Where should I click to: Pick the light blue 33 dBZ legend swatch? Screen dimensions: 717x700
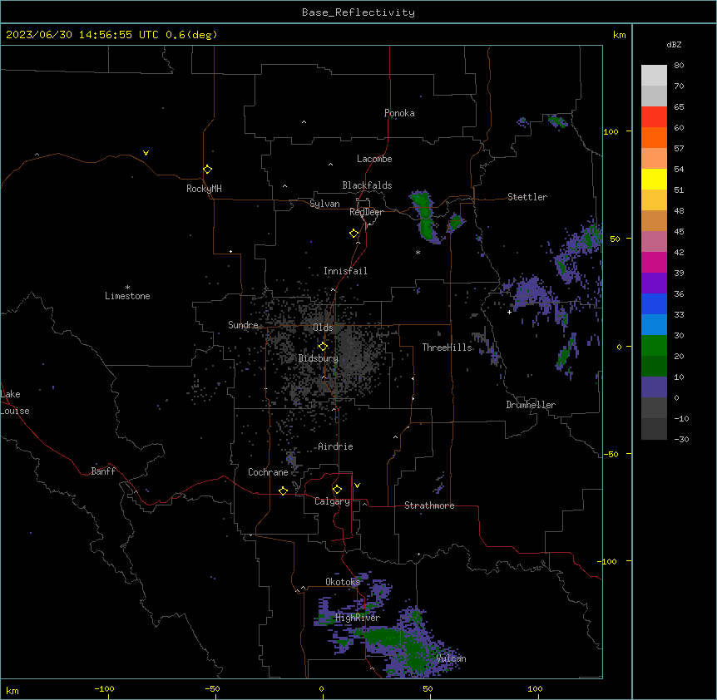pos(654,325)
